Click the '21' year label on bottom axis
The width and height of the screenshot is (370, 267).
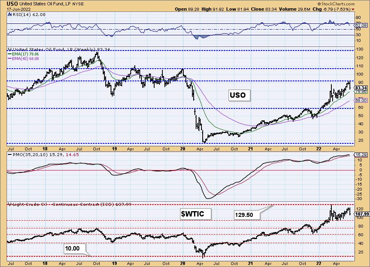click(251, 263)
